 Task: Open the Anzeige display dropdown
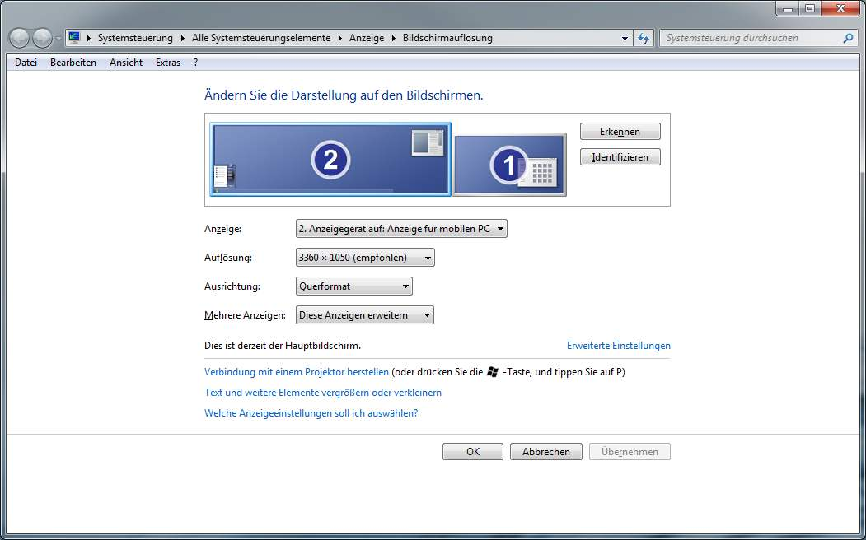click(401, 229)
